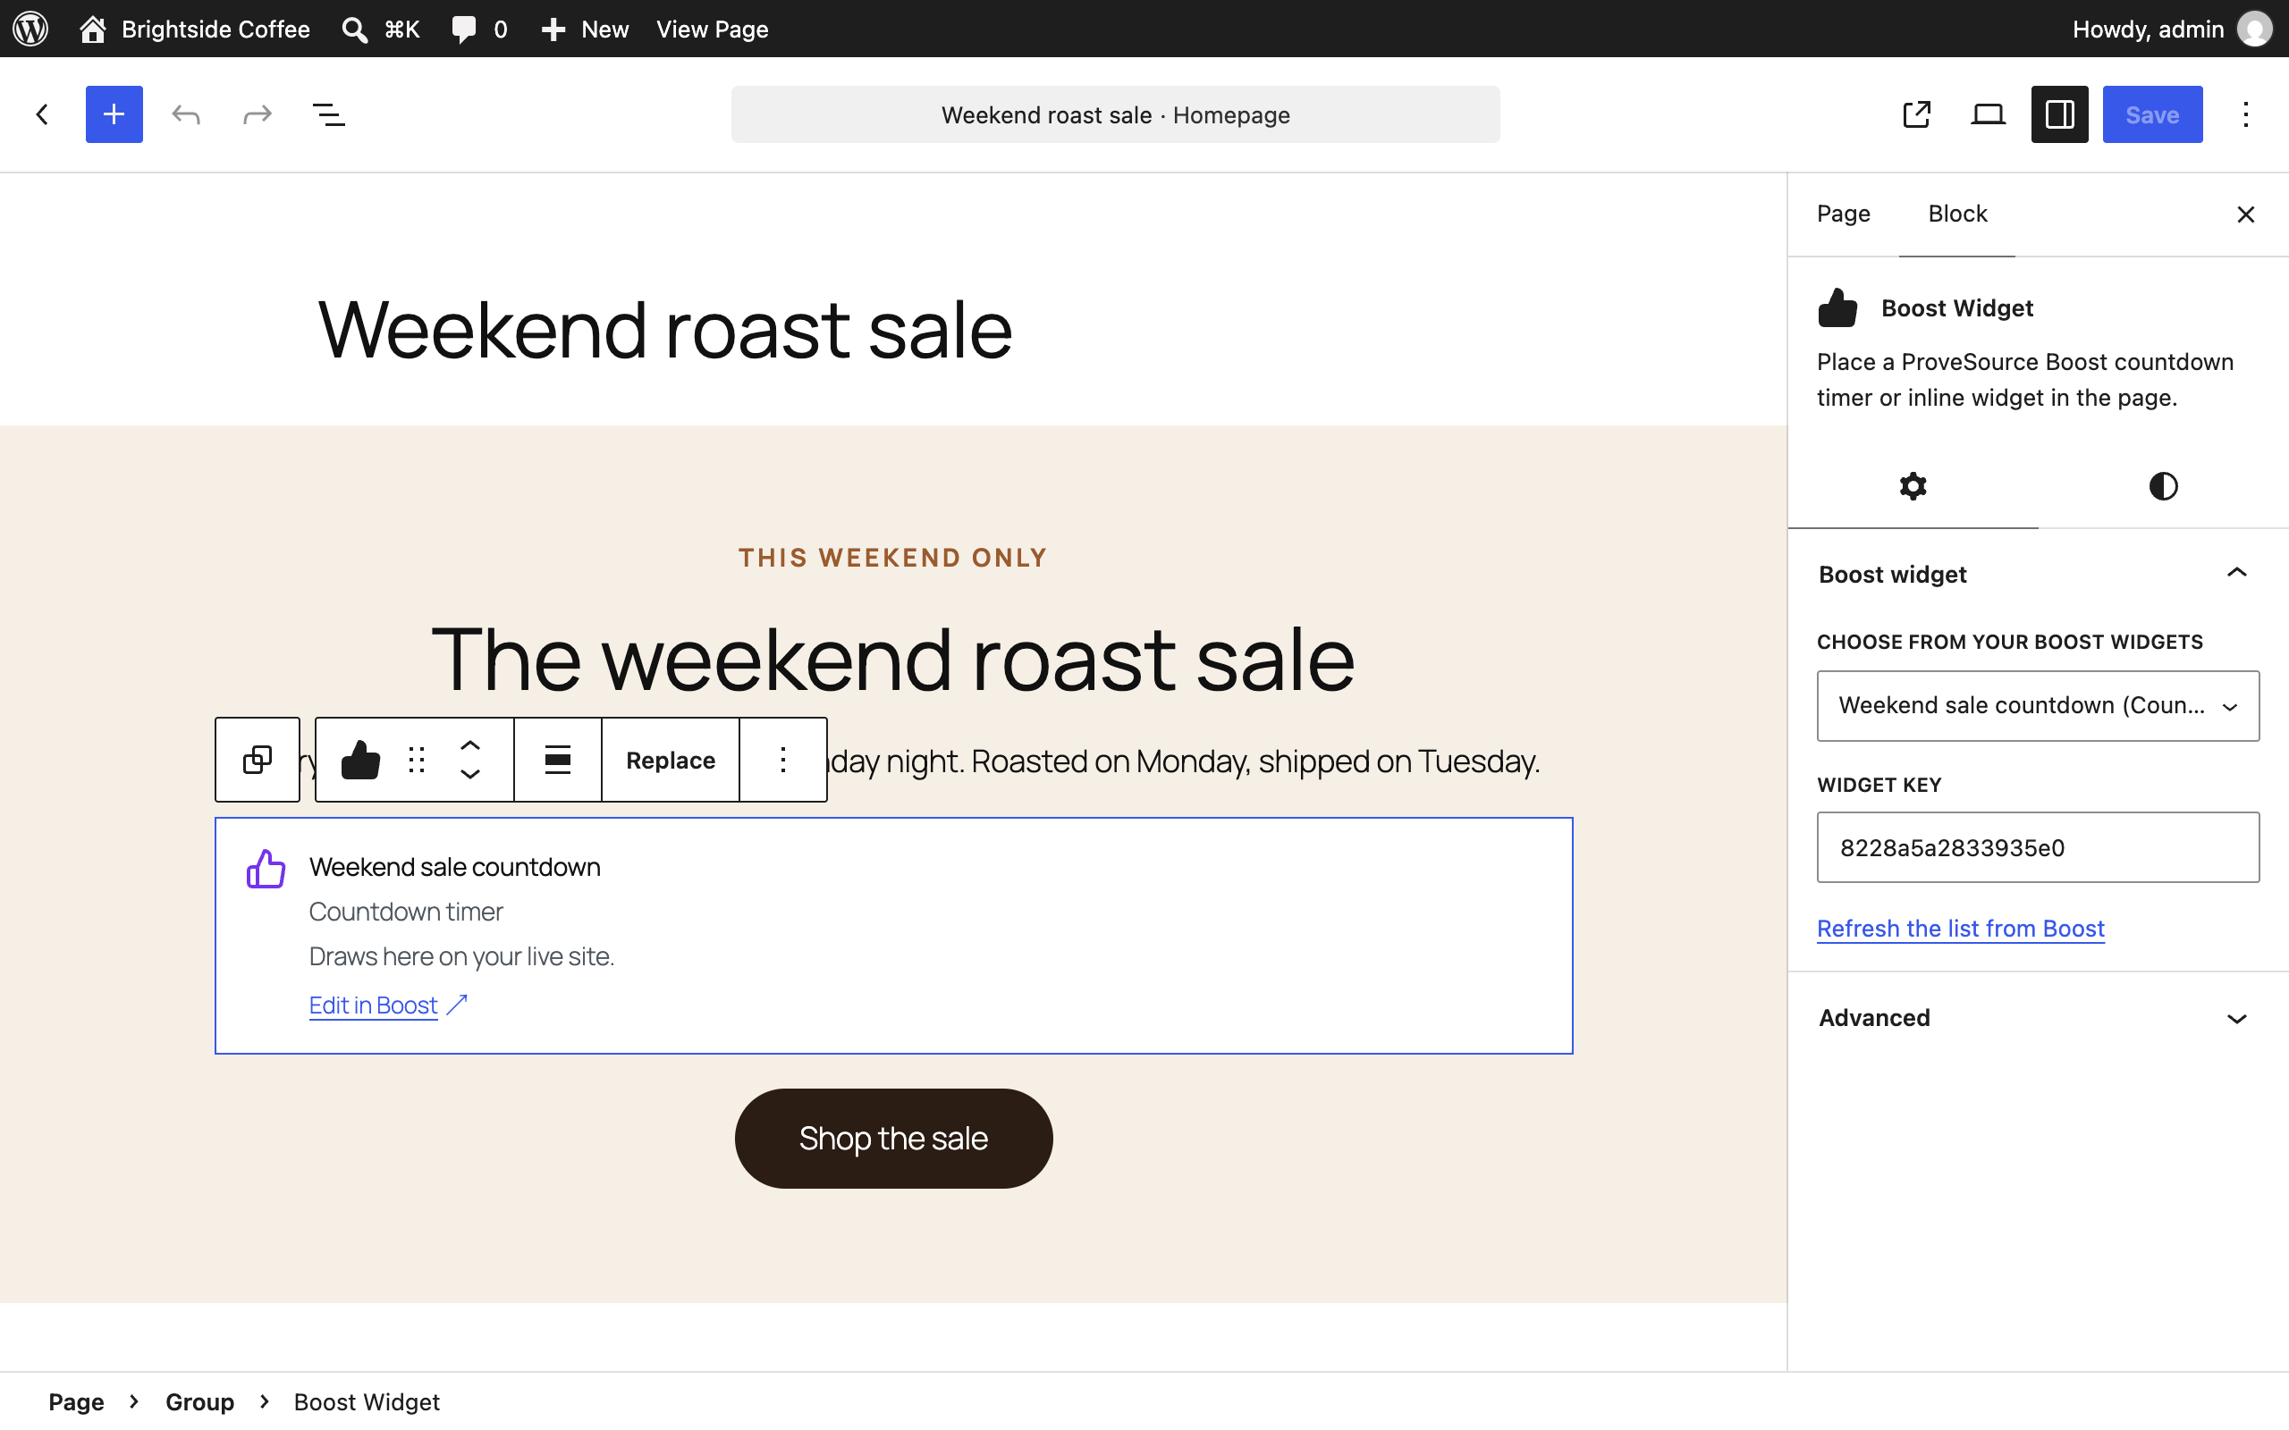This screenshot has width=2289, height=1430.
Task: Open the comments bubble icon
Action: [x=463, y=29]
